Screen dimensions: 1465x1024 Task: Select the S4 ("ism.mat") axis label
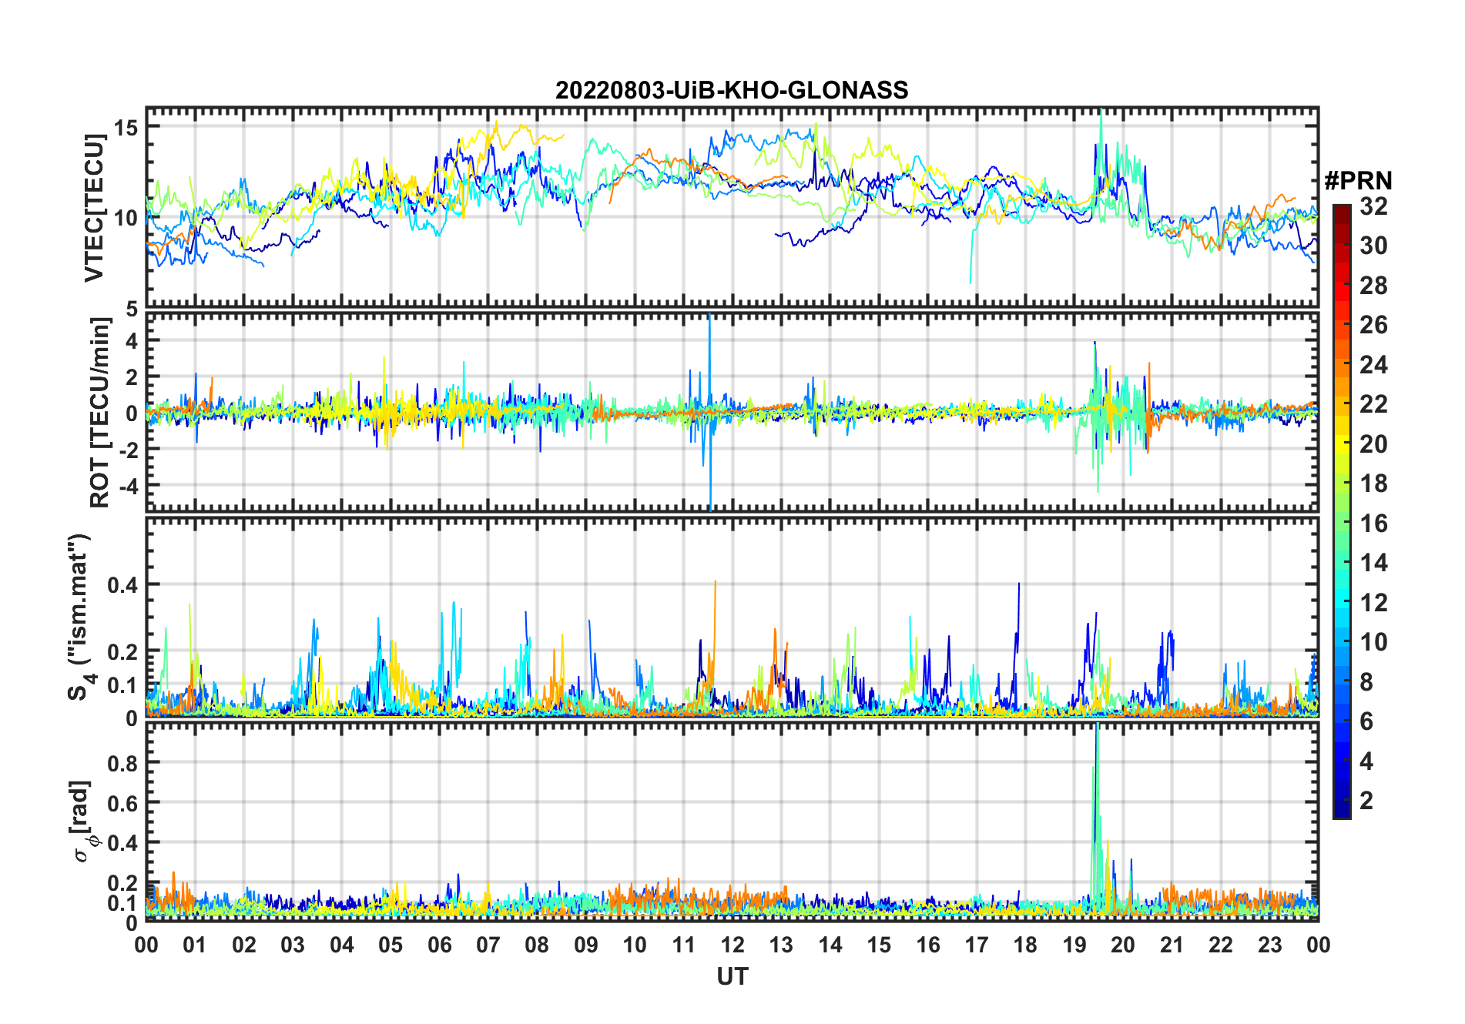[80, 617]
